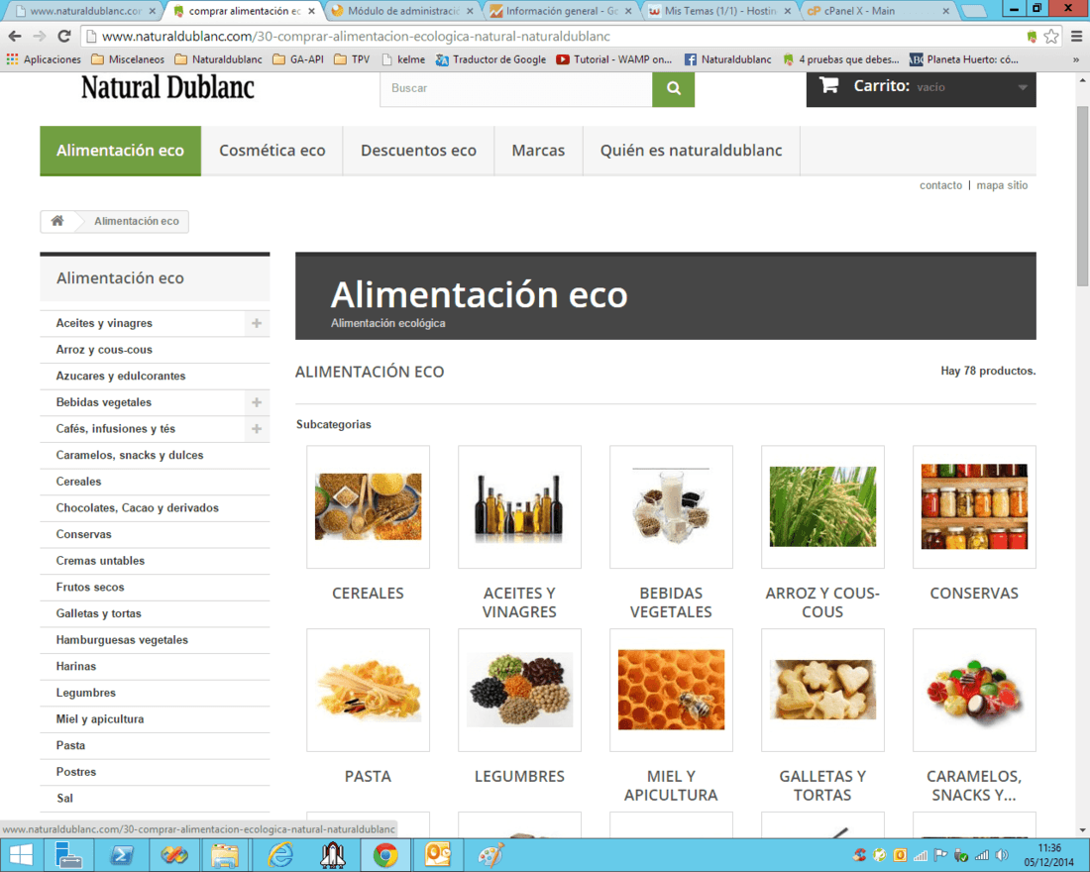
Task: Open Chrome menu hamburger icon
Action: (x=1075, y=36)
